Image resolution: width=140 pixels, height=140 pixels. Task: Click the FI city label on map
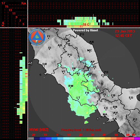pos(48,36)
